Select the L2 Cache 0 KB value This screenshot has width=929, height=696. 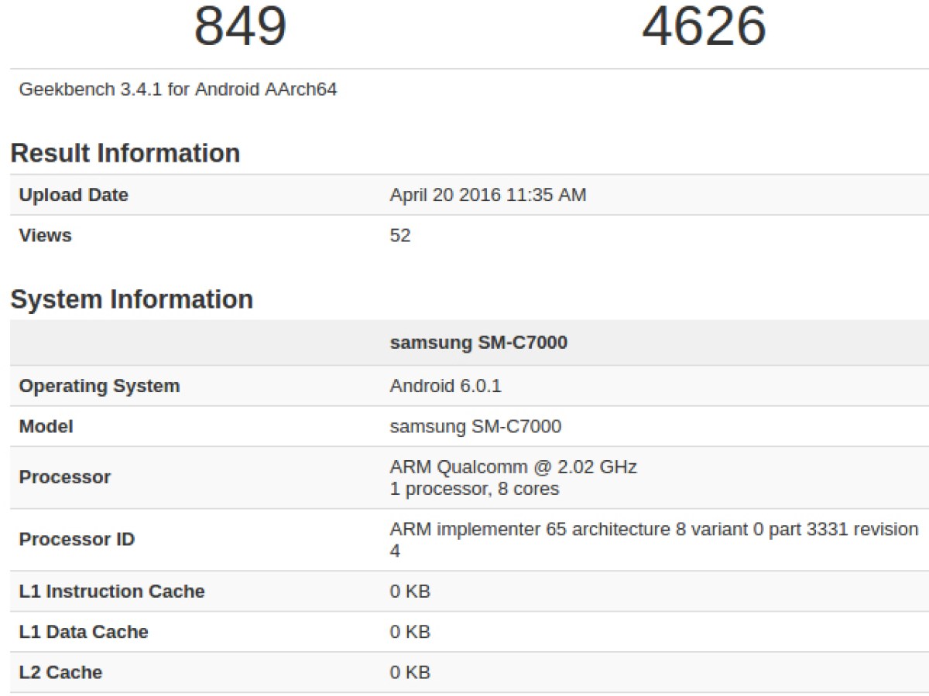pyautogui.click(x=410, y=672)
